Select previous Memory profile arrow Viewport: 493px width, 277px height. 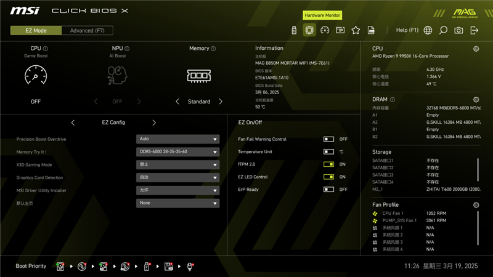point(177,102)
